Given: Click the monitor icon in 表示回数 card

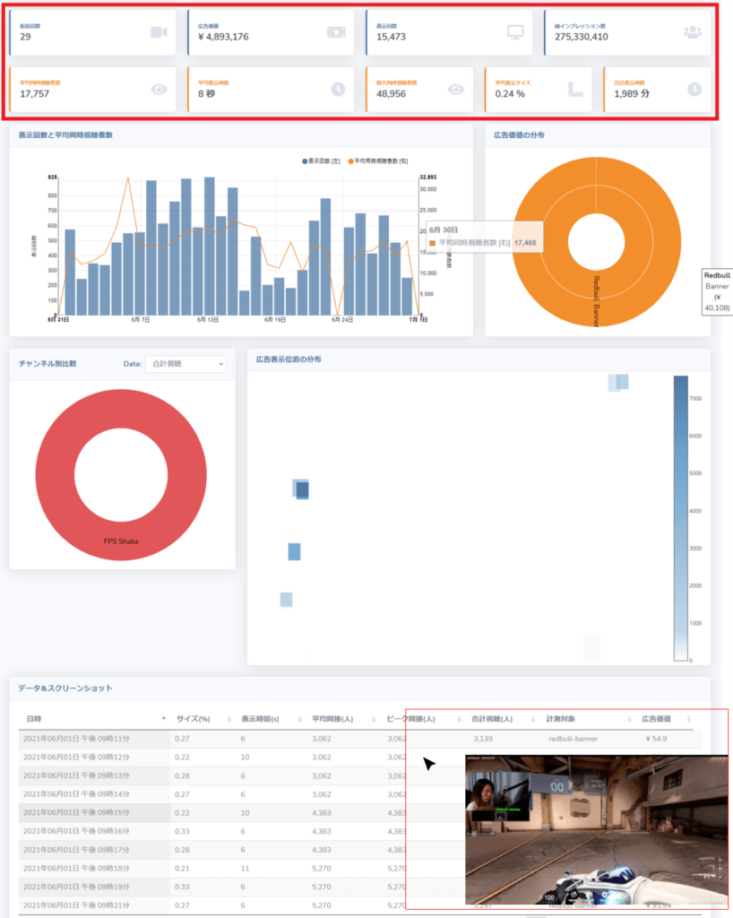Looking at the screenshot, I should [x=515, y=32].
